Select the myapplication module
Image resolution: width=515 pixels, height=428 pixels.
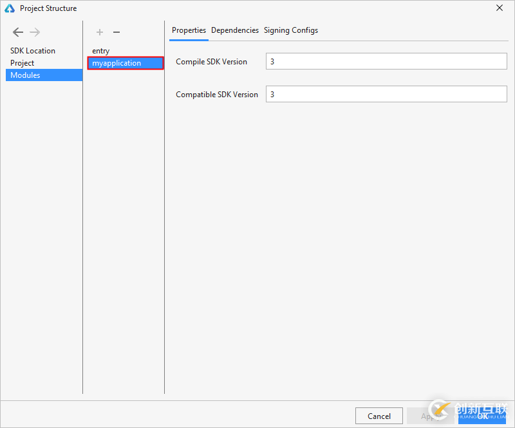click(126, 63)
